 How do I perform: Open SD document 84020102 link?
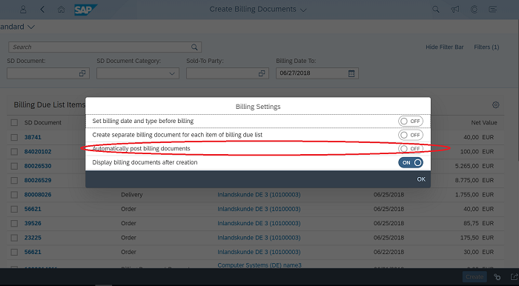coord(38,152)
